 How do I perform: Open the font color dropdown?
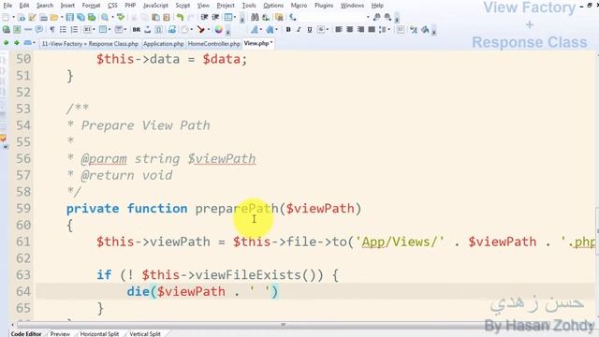tap(261, 30)
